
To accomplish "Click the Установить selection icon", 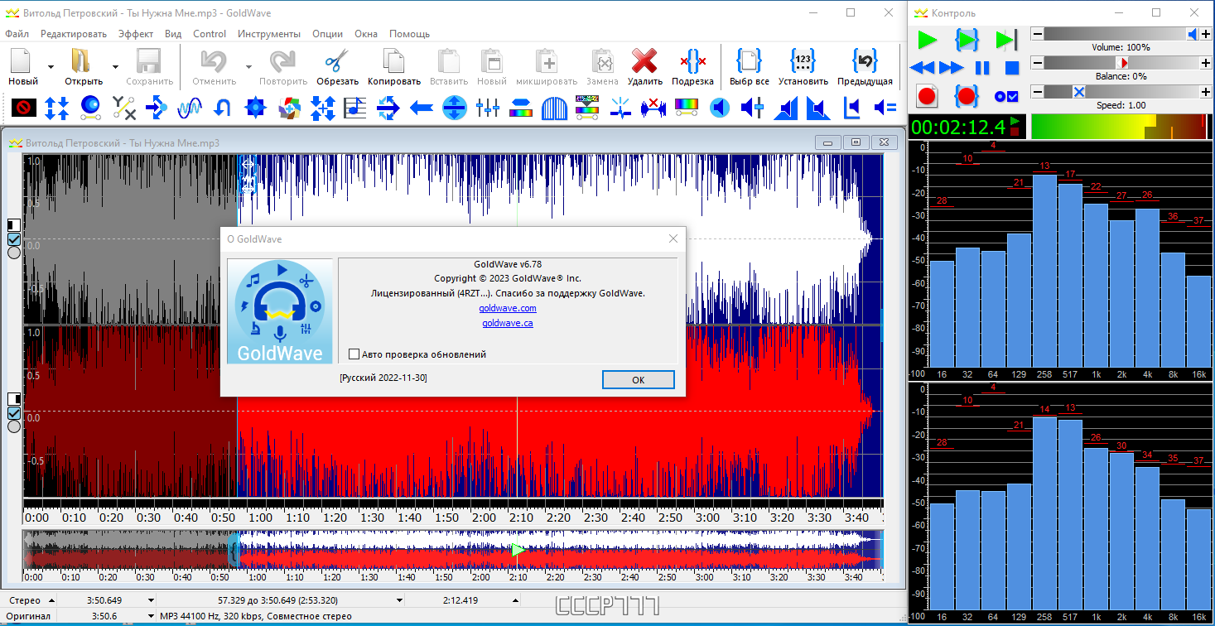I will pos(803,60).
